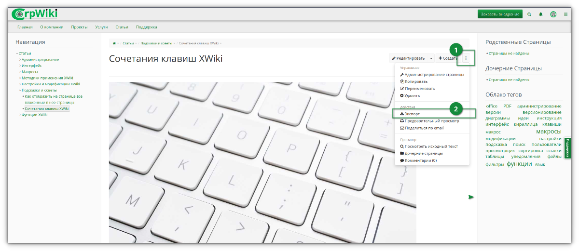Open the 'Поддержка' side tab on the right edge
The image size is (579, 251).
coord(568,148)
